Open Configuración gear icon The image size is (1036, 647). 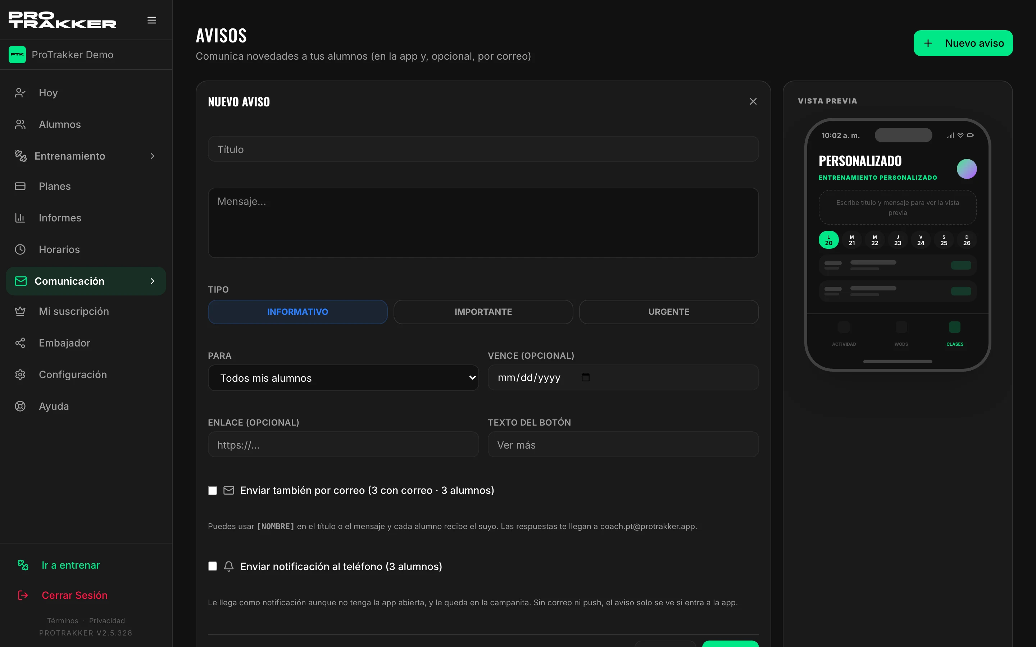point(20,375)
